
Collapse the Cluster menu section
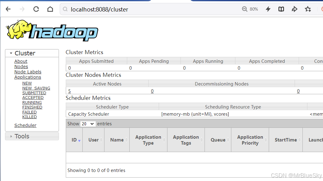click(32, 53)
